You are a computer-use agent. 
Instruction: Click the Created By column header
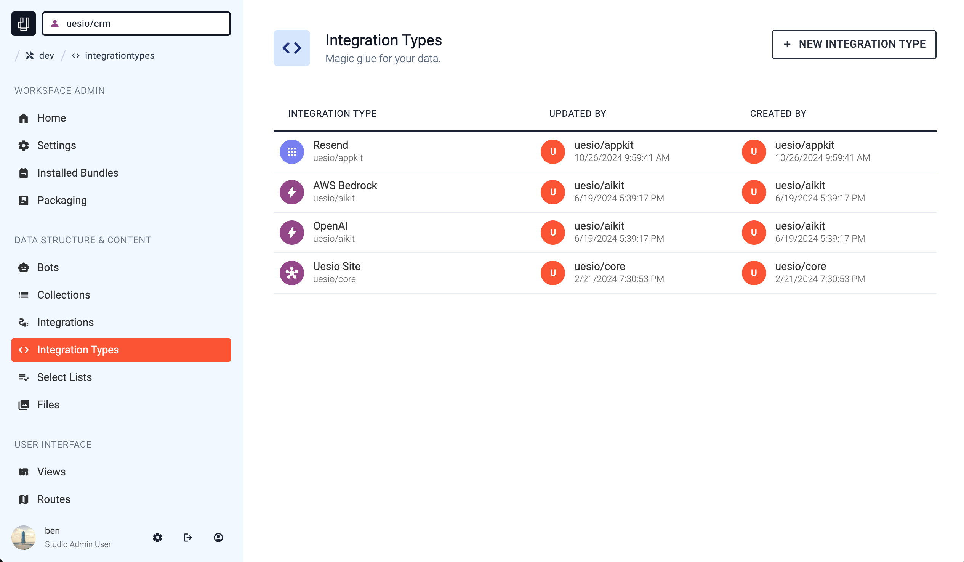[x=778, y=113]
